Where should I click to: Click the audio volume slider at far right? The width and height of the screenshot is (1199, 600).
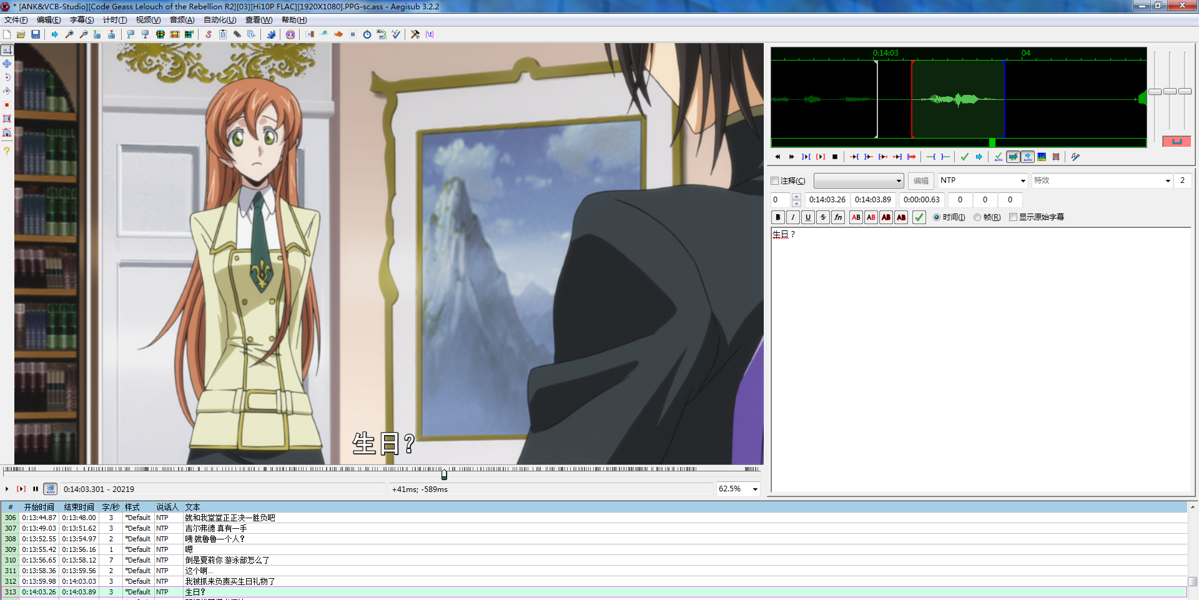click(1185, 92)
